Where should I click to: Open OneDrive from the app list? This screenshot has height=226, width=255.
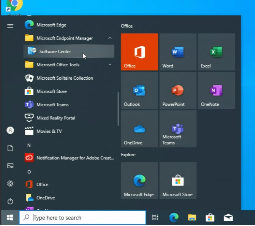click(69, 198)
